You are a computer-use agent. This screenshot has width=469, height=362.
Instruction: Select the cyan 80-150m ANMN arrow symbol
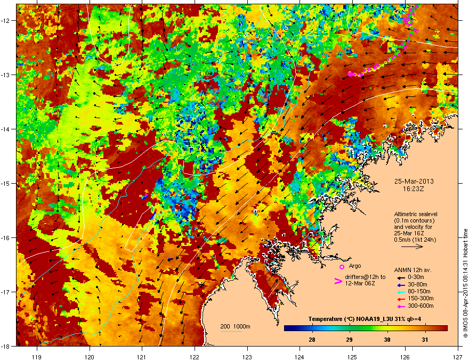coord(401,292)
